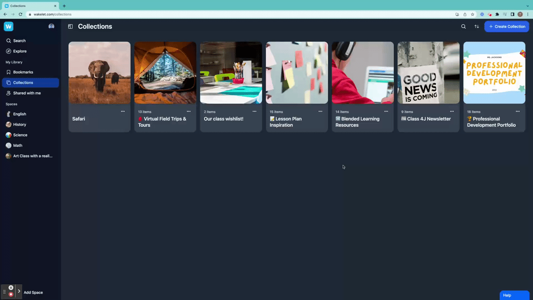Expand the recorder widget chevron
Viewport: 533px width, 300px height.
(x=19, y=291)
